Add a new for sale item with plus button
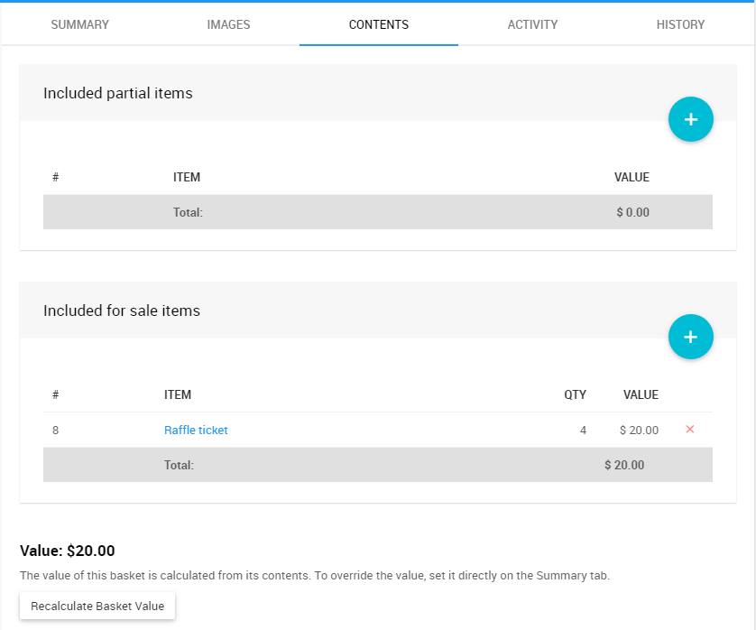 tap(690, 337)
